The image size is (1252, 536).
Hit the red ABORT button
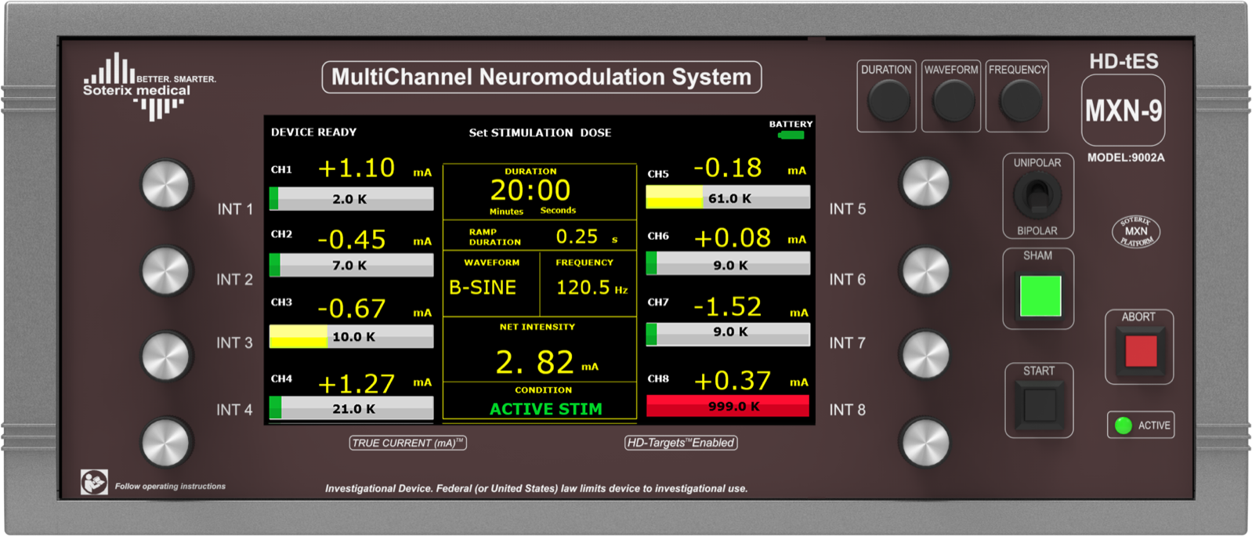click(1141, 351)
